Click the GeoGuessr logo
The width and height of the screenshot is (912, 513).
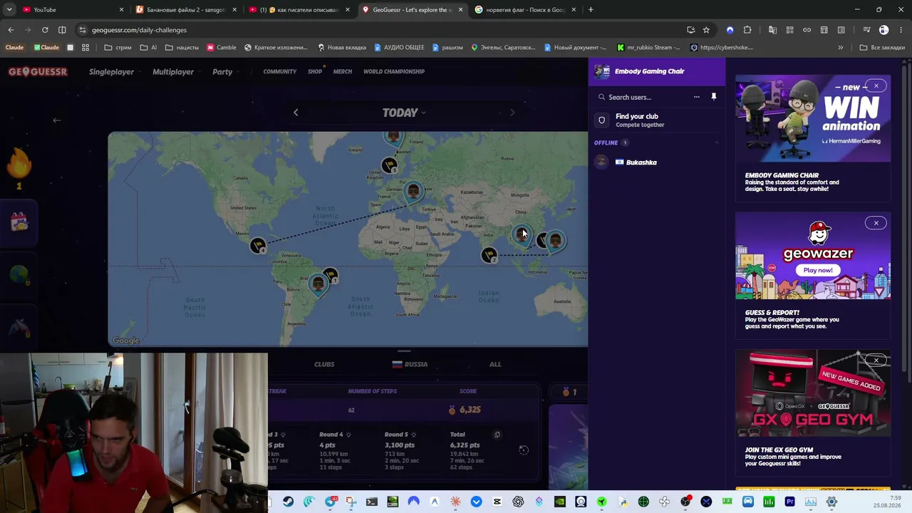click(38, 71)
